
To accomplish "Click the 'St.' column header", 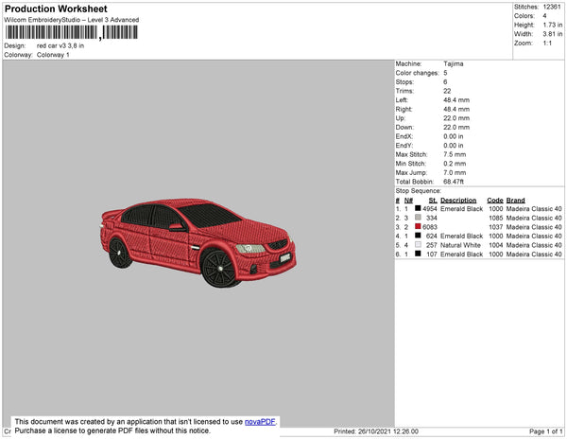I will point(433,201).
